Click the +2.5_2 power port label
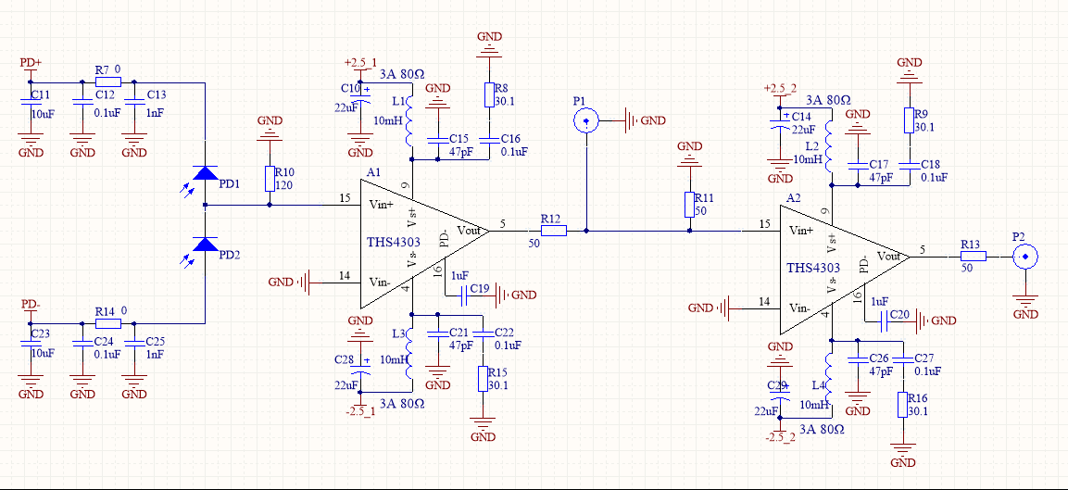The image size is (1068, 490). [780, 89]
